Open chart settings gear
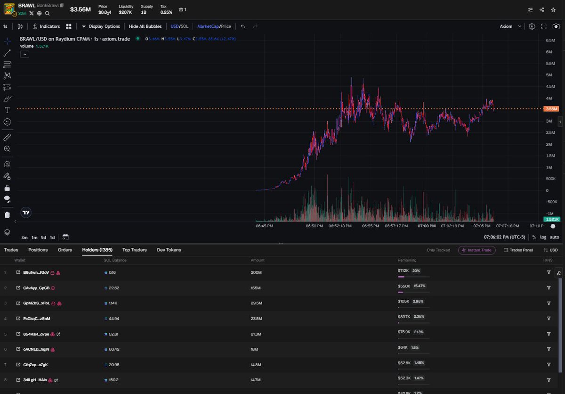This screenshot has width=565, height=394. pos(532,26)
